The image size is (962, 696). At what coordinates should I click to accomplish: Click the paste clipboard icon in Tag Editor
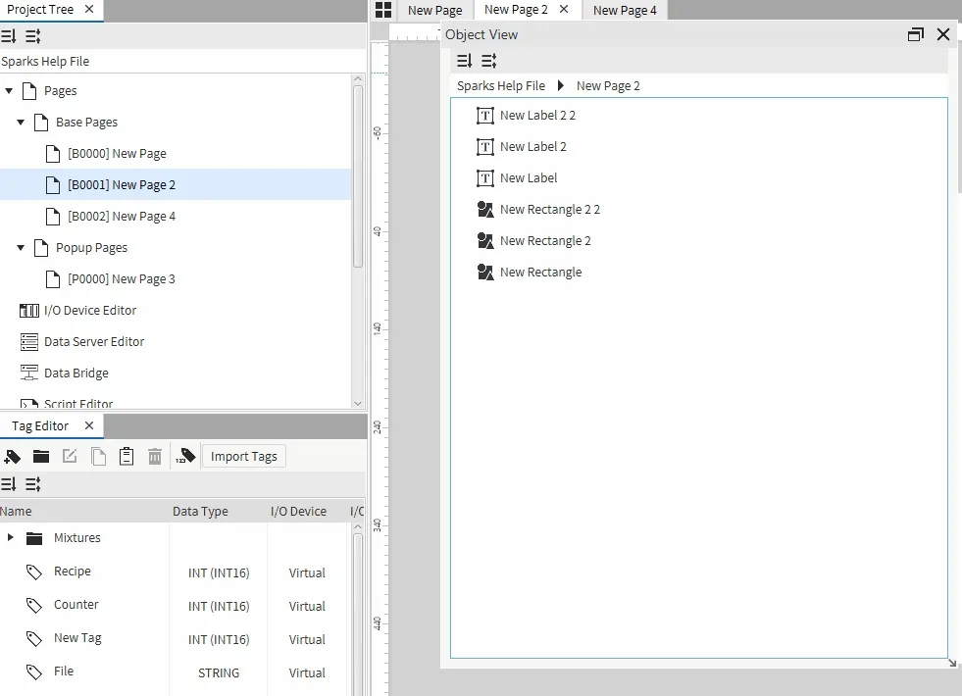(127, 457)
